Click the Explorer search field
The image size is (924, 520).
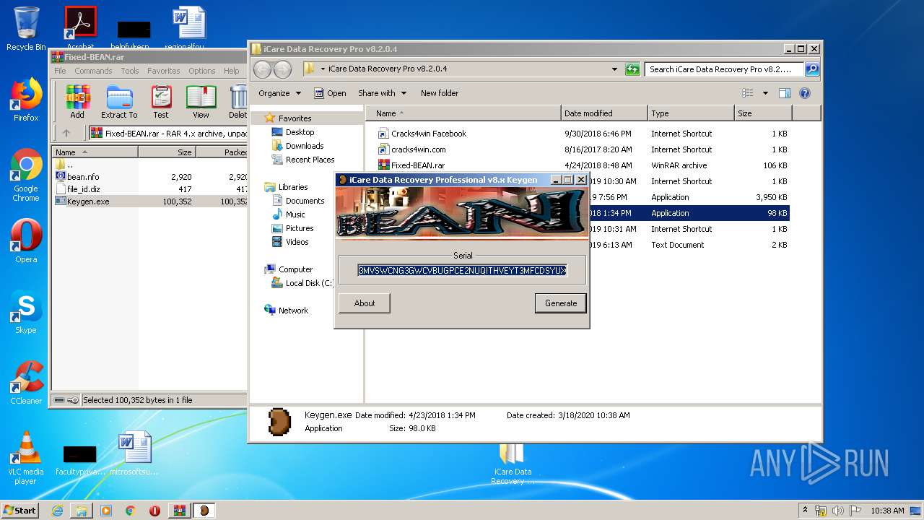pos(724,69)
